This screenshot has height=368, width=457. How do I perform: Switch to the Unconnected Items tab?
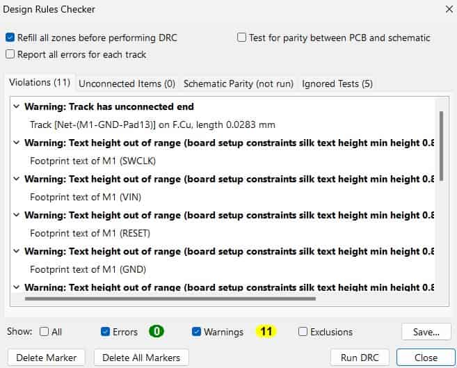(127, 83)
